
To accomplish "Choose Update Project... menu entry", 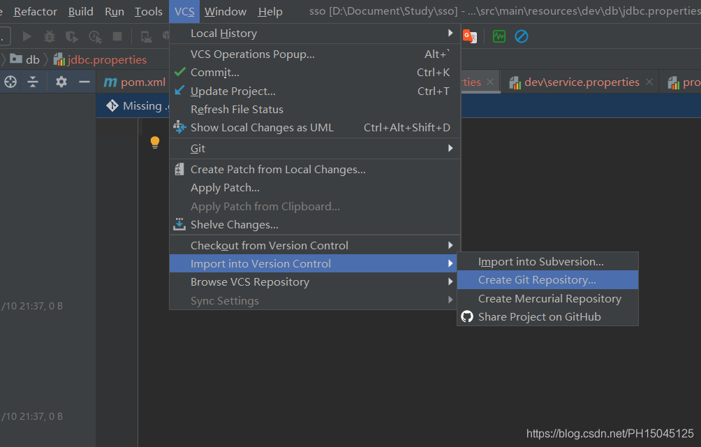I will click(315, 91).
